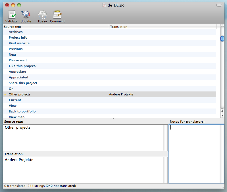Click the scroll down arrow of the string list
This screenshot has height=192, width=227.
click(x=222, y=115)
